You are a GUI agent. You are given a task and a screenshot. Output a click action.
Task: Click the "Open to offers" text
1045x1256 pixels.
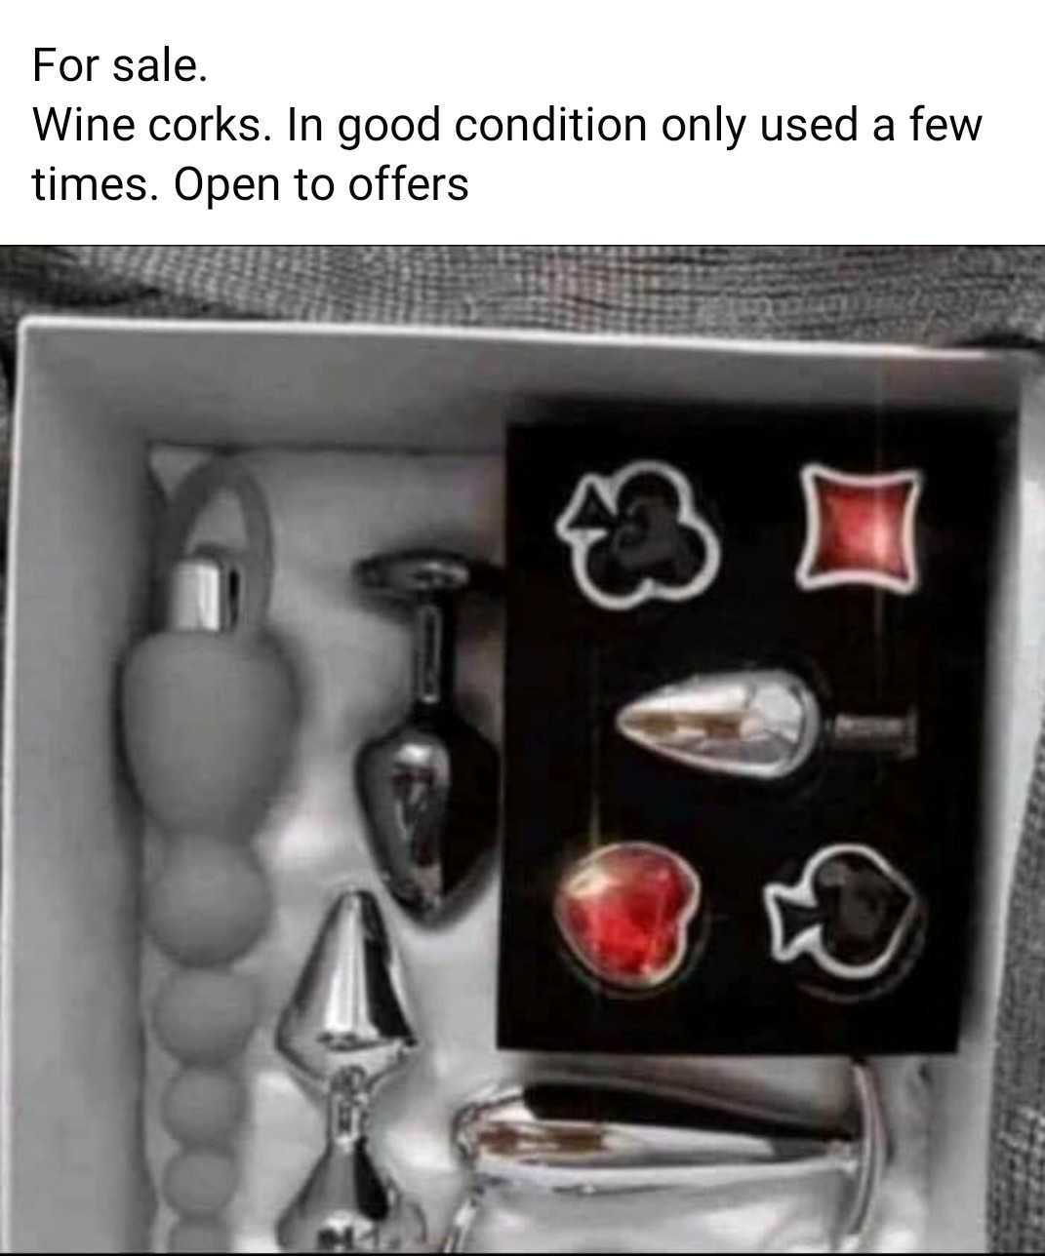[x=320, y=183]
